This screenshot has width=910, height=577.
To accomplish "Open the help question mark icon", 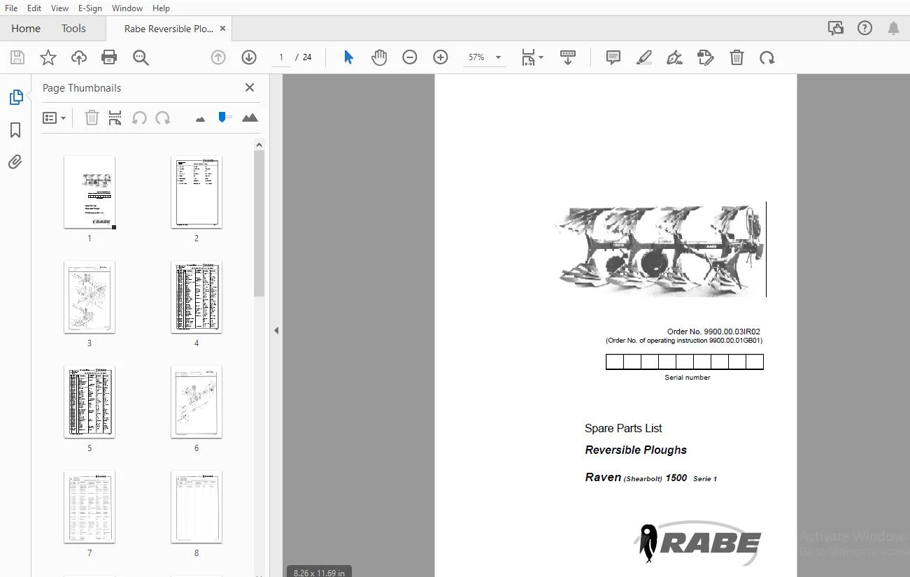I will click(865, 28).
